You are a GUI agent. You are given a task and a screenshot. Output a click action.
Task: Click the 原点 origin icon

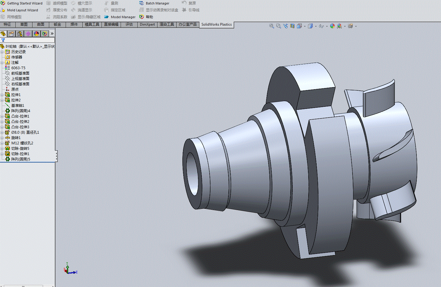(x=7, y=89)
